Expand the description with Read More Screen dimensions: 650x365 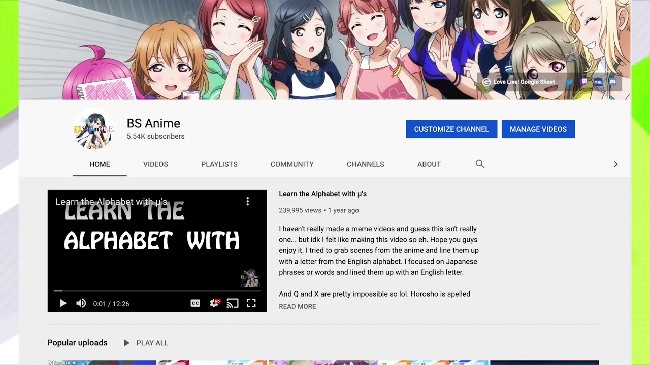tap(298, 306)
